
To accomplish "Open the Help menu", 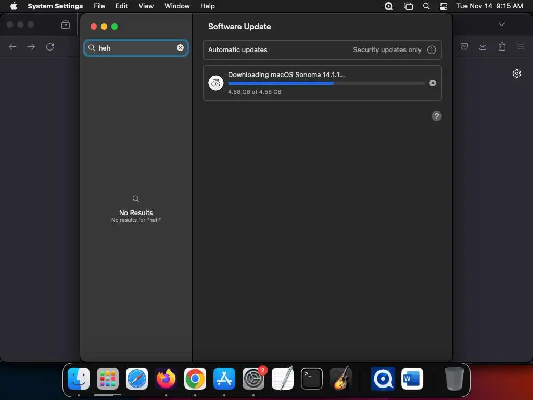I will (207, 6).
